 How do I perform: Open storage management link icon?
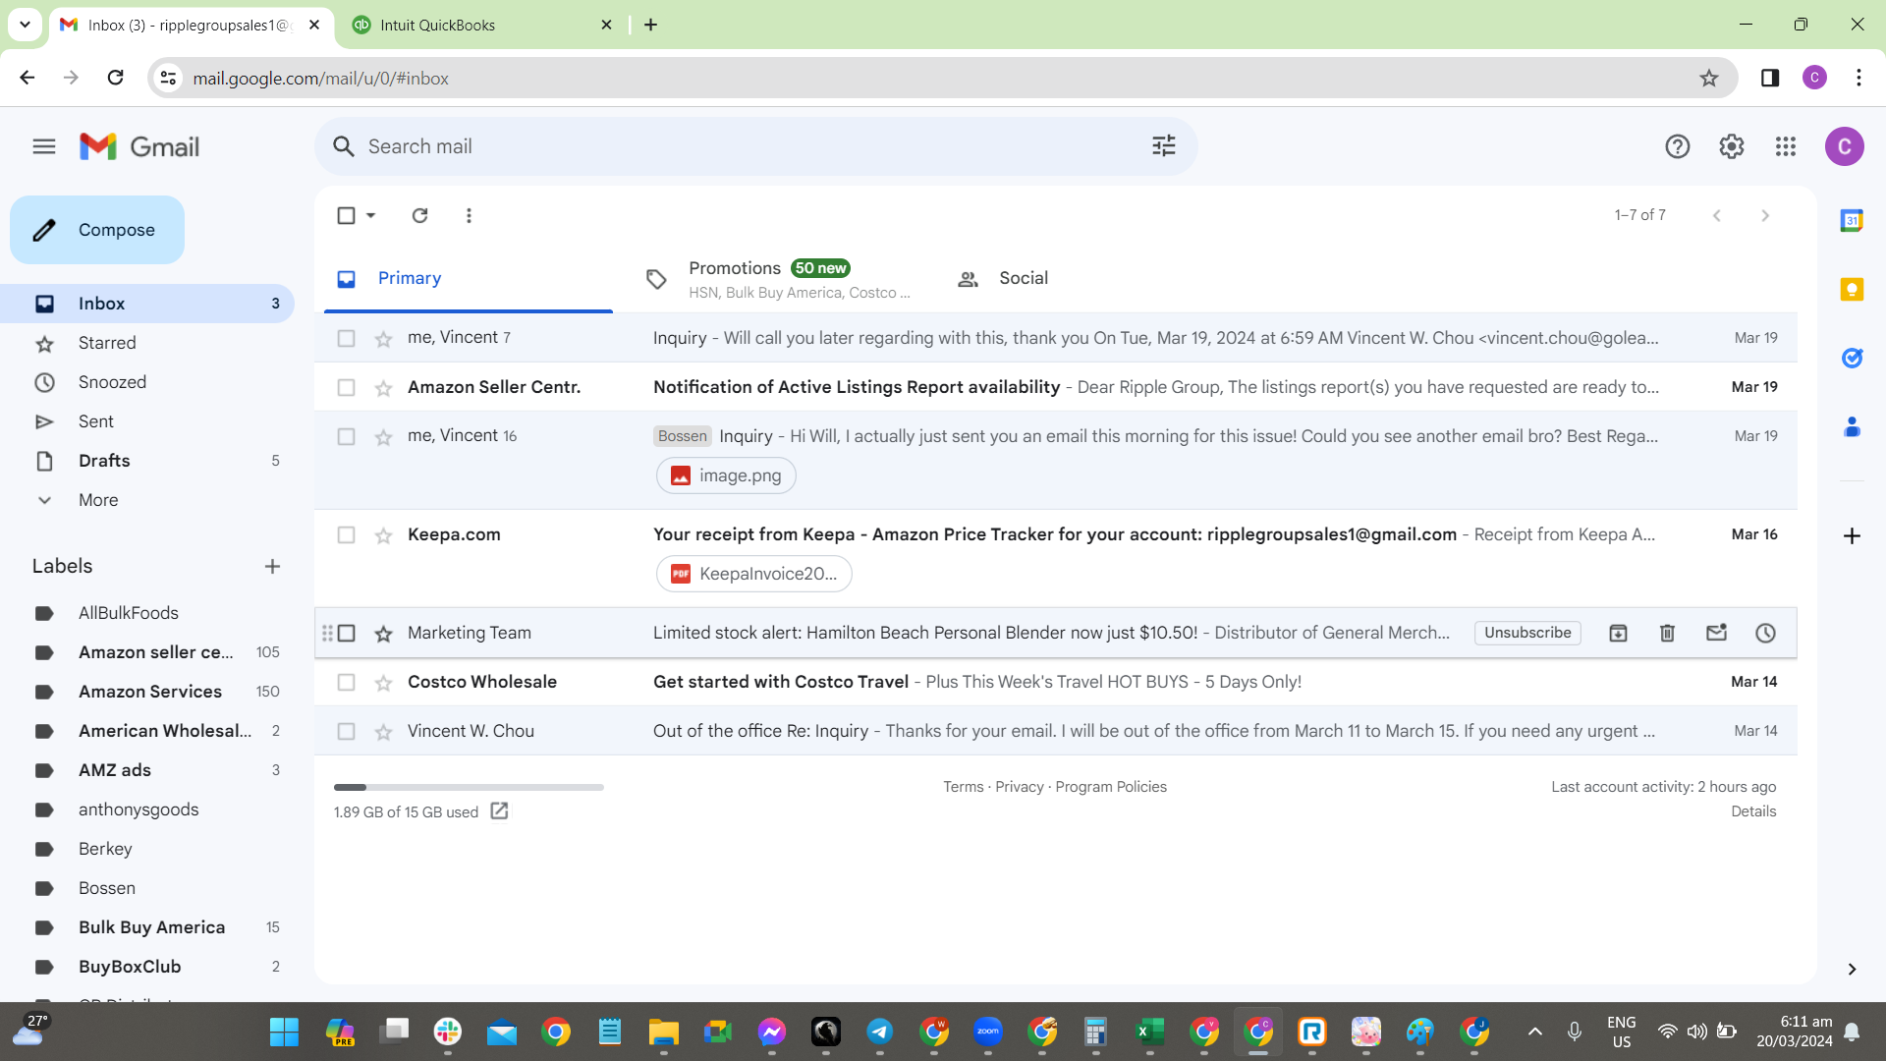click(499, 811)
